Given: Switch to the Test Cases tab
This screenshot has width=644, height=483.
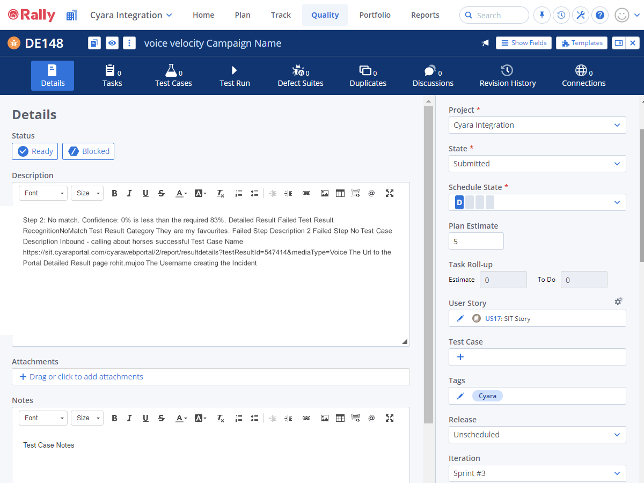Looking at the screenshot, I should coord(173,76).
